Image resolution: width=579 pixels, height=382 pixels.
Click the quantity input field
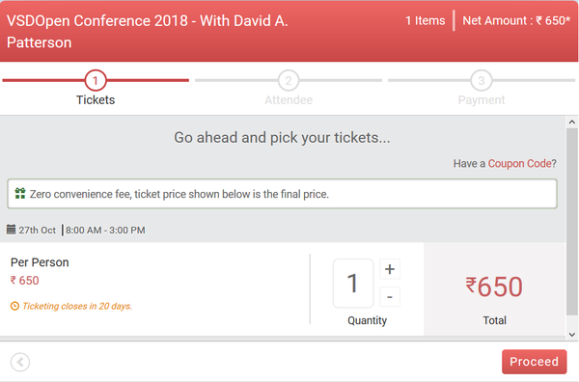pyautogui.click(x=353, y=283)
